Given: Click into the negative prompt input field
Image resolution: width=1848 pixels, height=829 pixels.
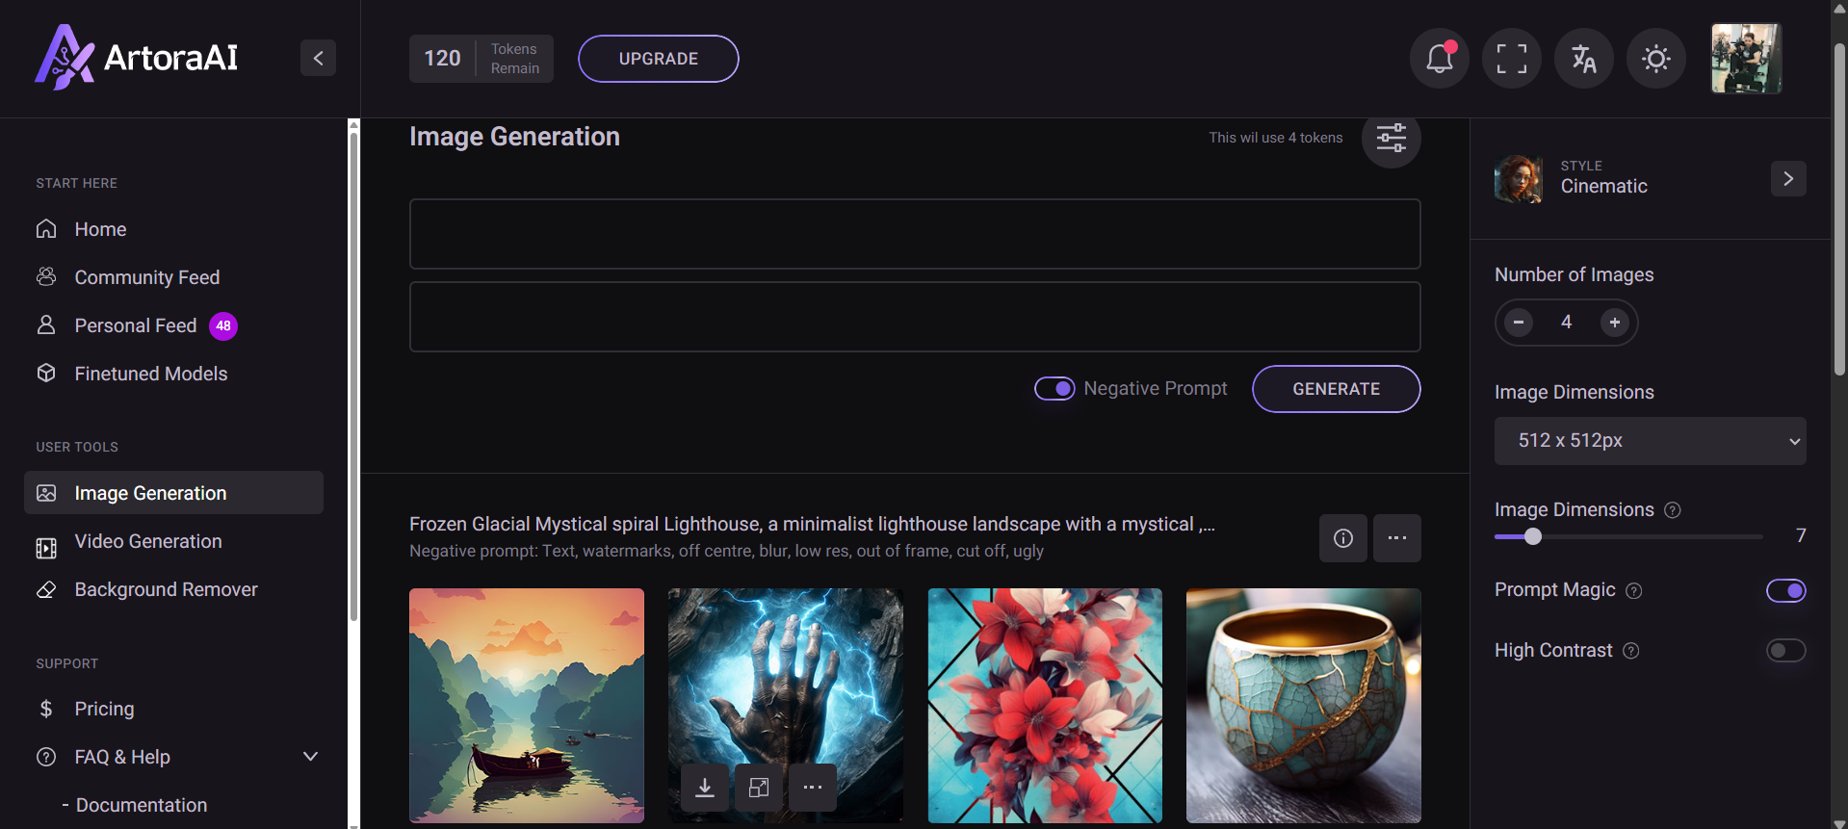Looking at the screenshot, I should (x=915, y=317).
